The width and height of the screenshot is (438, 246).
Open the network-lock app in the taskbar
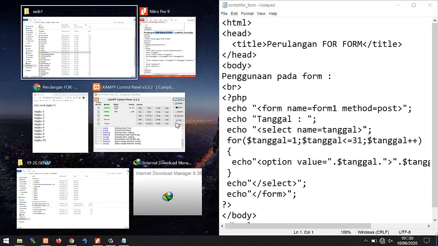[33, 241]
